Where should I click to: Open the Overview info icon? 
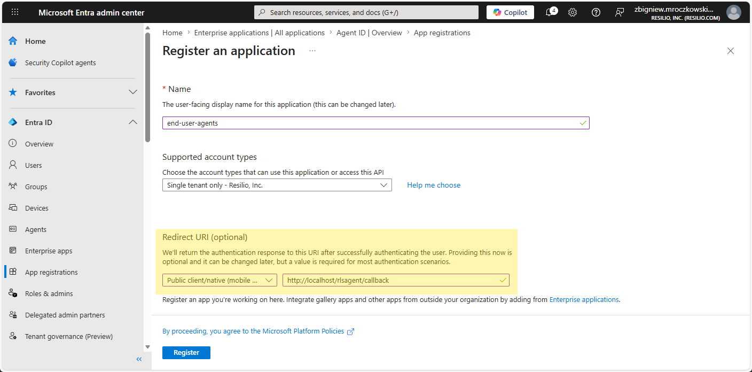pyautogui.click(x=13, y=144)
